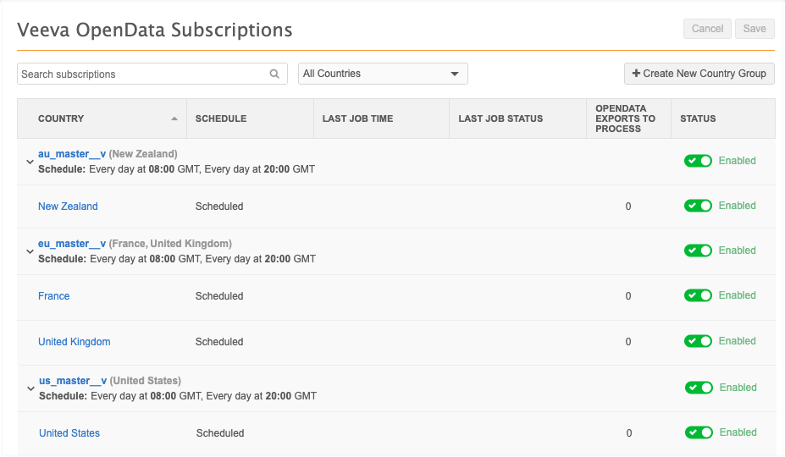Sort by Country column arrow
This screenshot has width=785, height=457.
click(174, 118)
